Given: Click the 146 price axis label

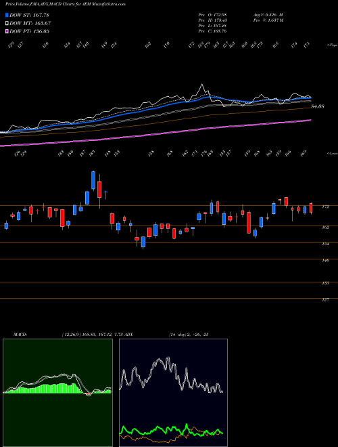Looking at the screenshot, I should pyautogui.click(x=326, y=261).
